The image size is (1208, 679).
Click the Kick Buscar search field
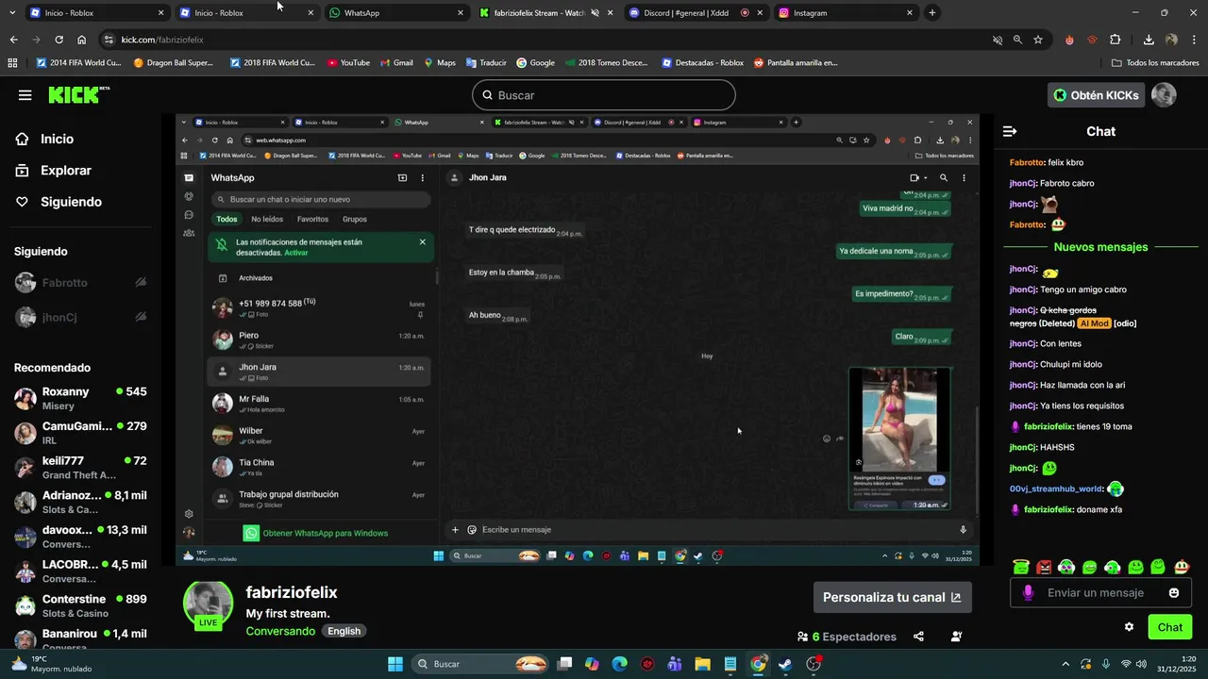click(604, 95)
